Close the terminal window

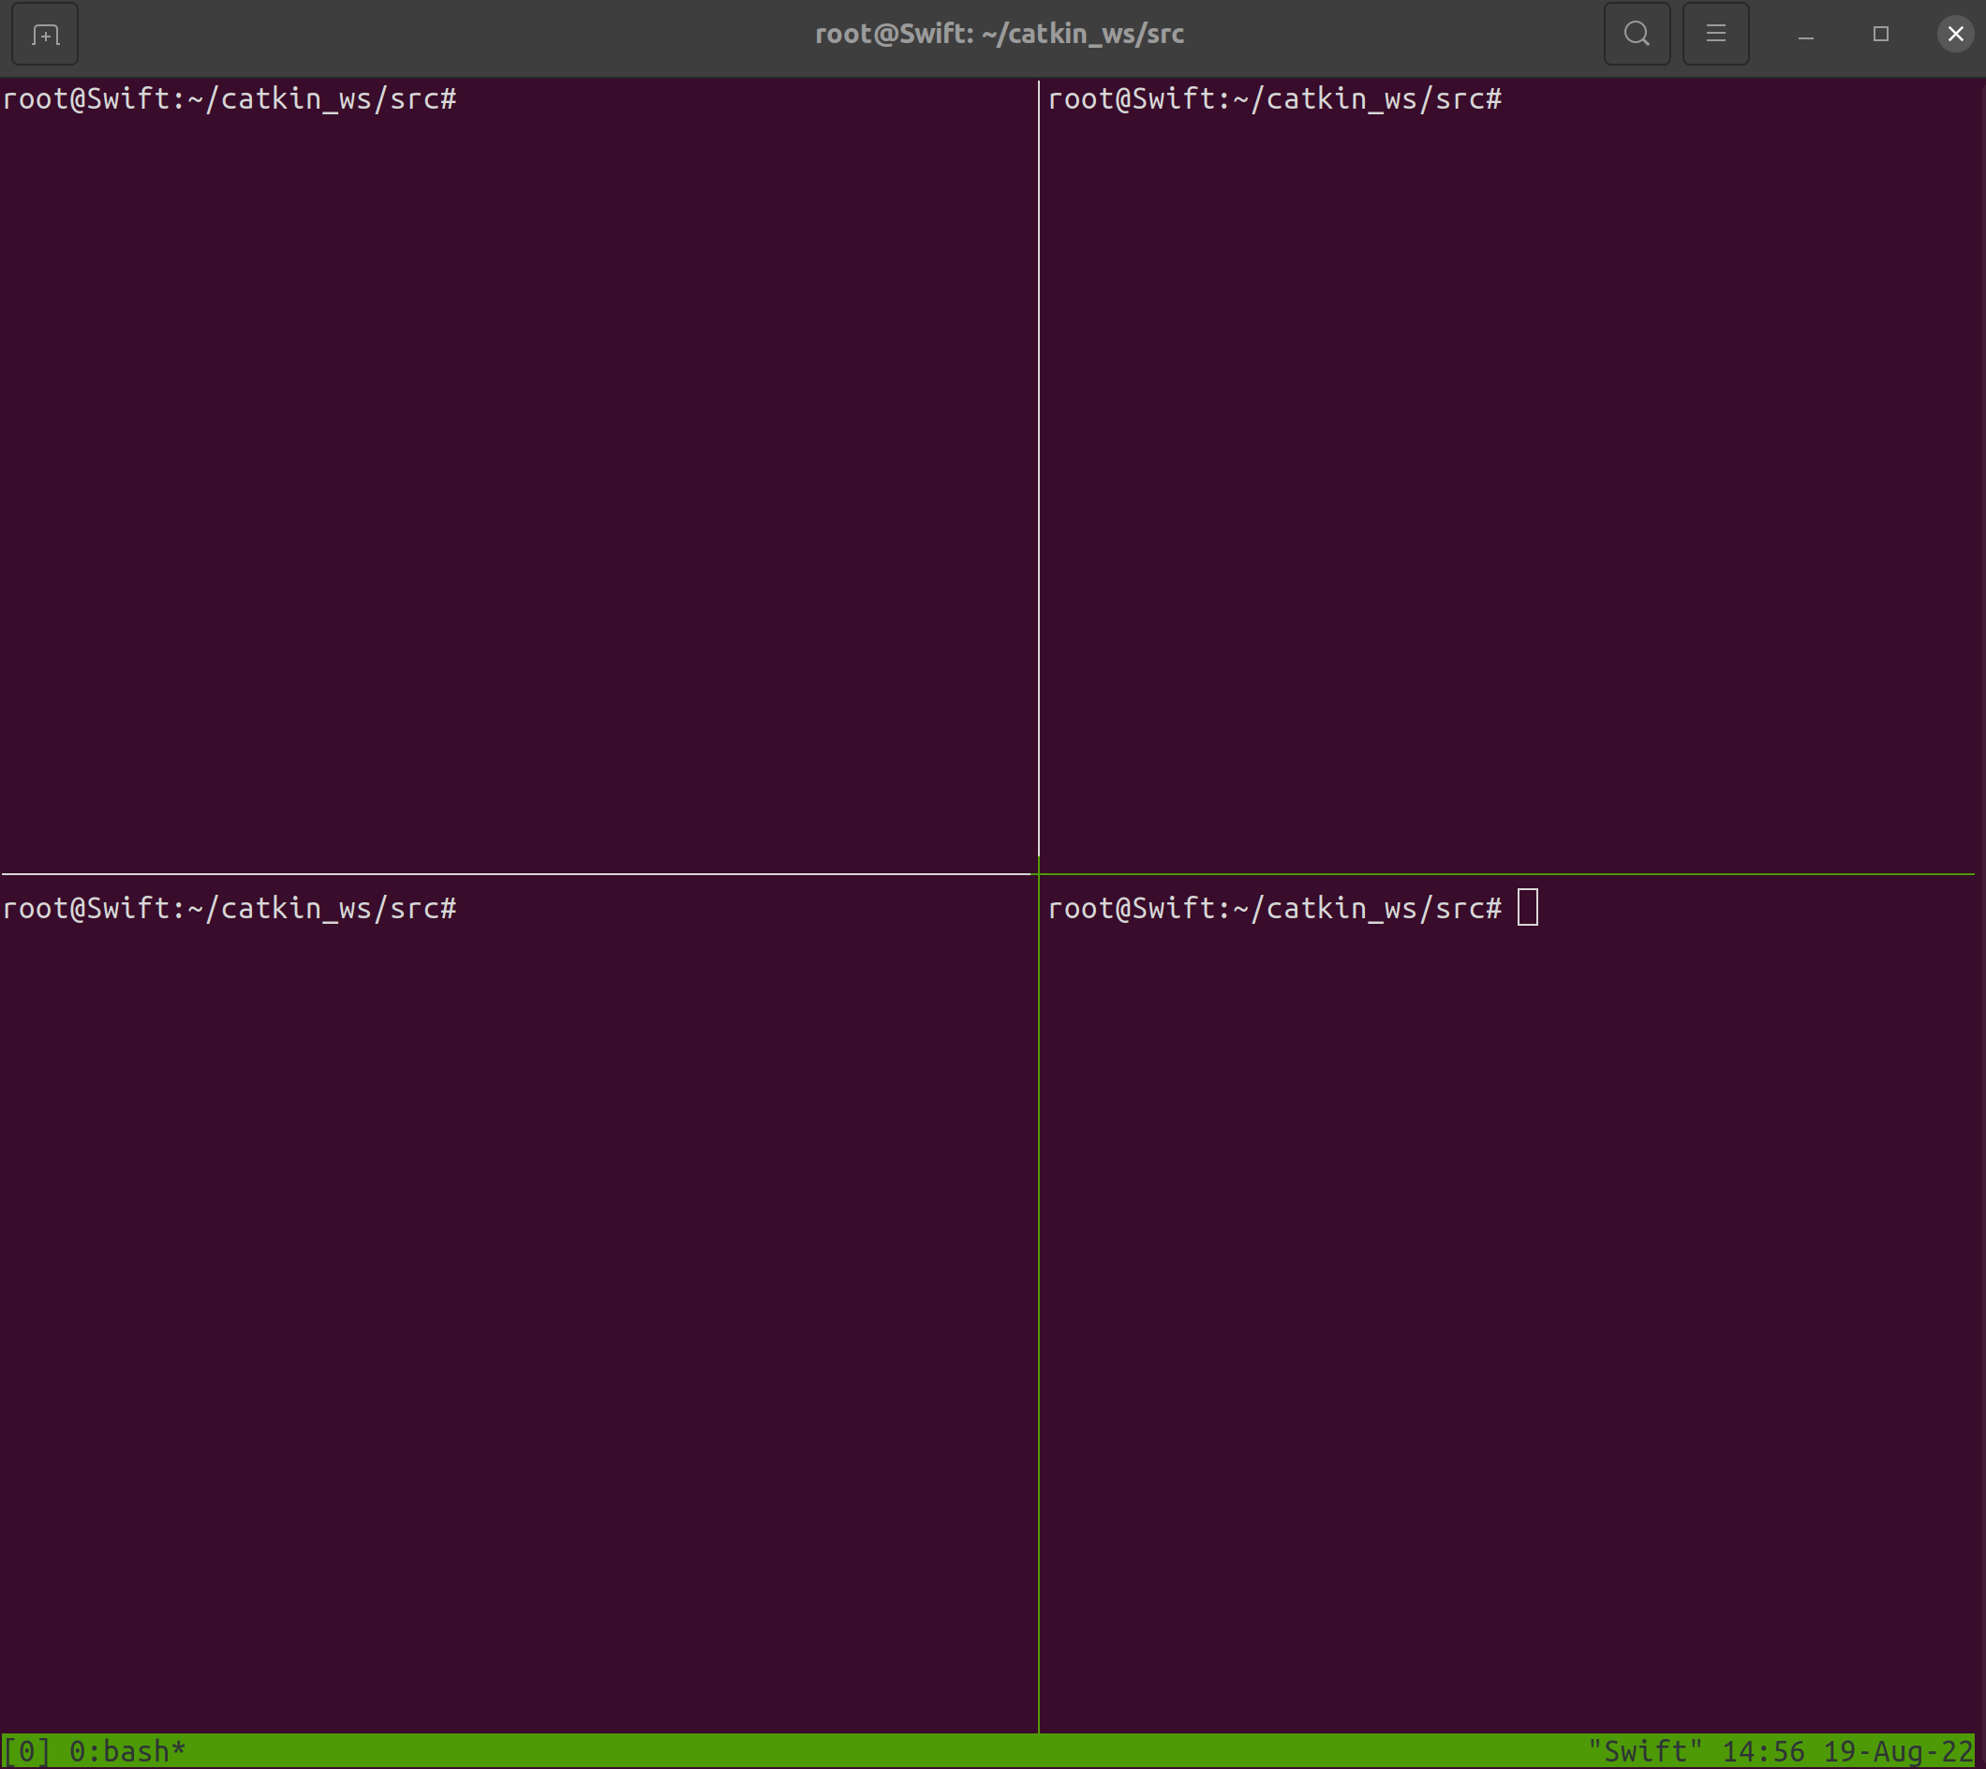1955,35
